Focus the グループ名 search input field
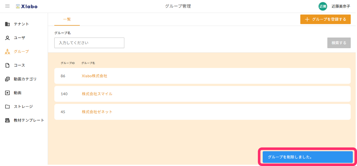This screenshot has width=357, height=166. coord(89,43)
